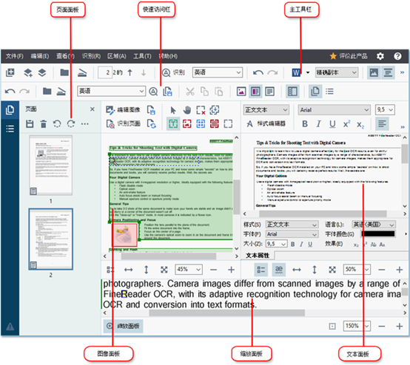
Task: Go to the previous page with the up arrow
Action: [130, 72]
